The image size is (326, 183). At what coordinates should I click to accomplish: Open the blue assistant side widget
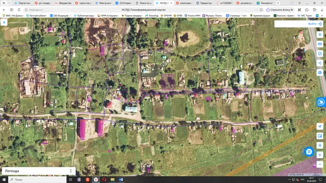321,102
